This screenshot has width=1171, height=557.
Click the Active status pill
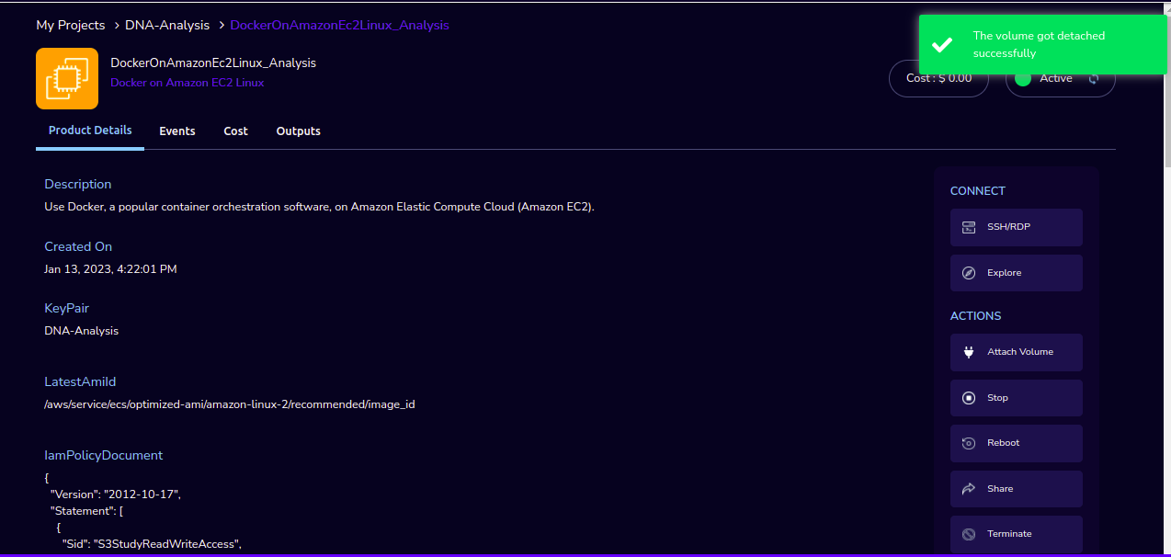click(1061, 78)
